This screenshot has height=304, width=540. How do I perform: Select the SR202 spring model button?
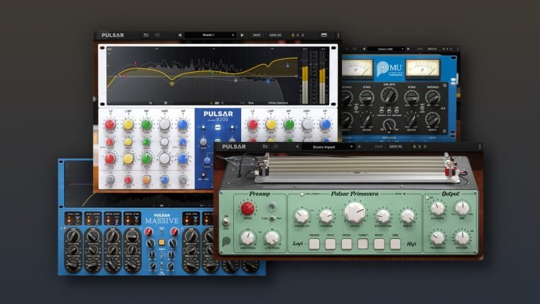346,244
